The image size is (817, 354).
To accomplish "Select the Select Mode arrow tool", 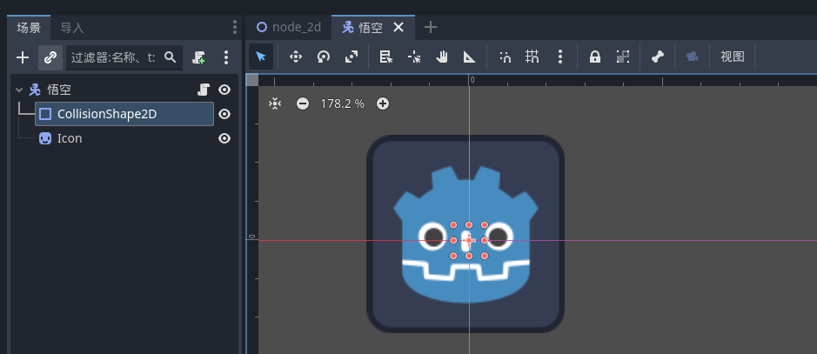I will (x=261, y=57).
